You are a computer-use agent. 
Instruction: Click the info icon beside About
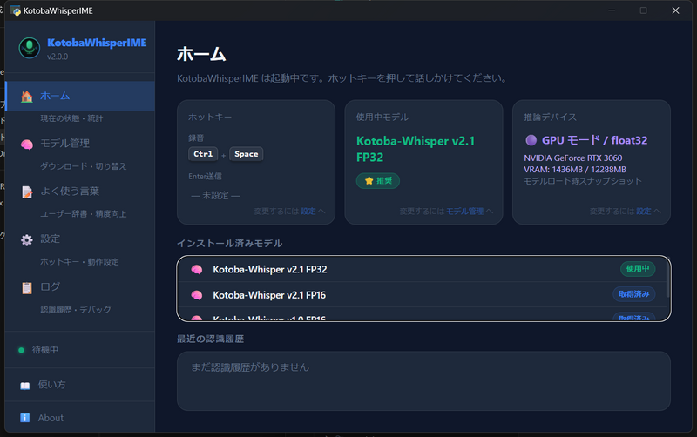click(x=24, y=418)
